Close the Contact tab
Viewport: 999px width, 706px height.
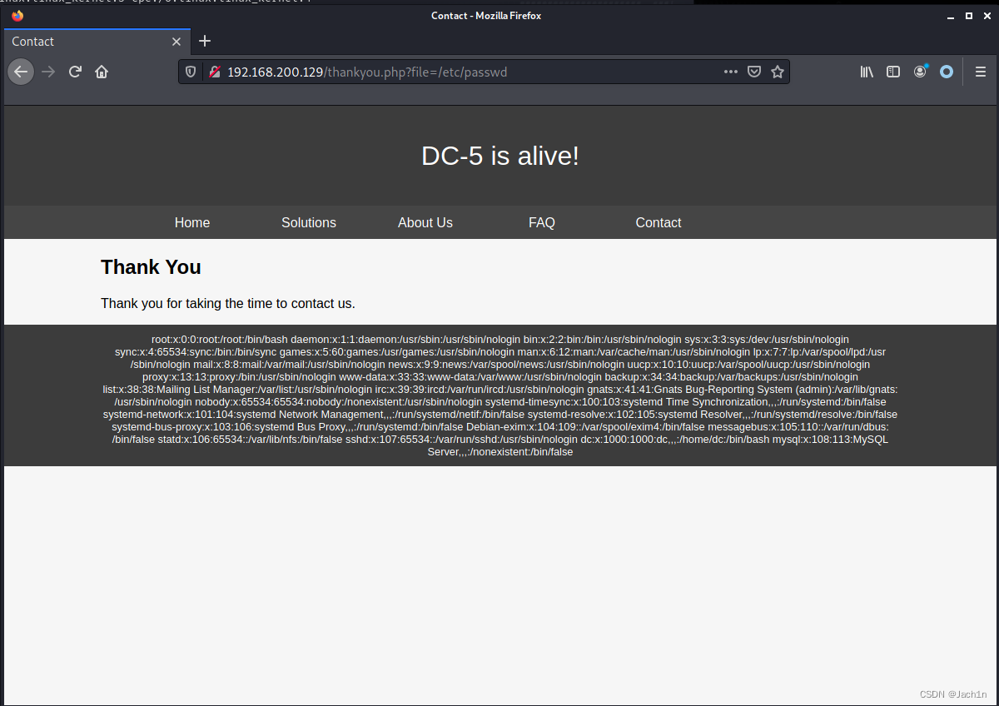176,42
